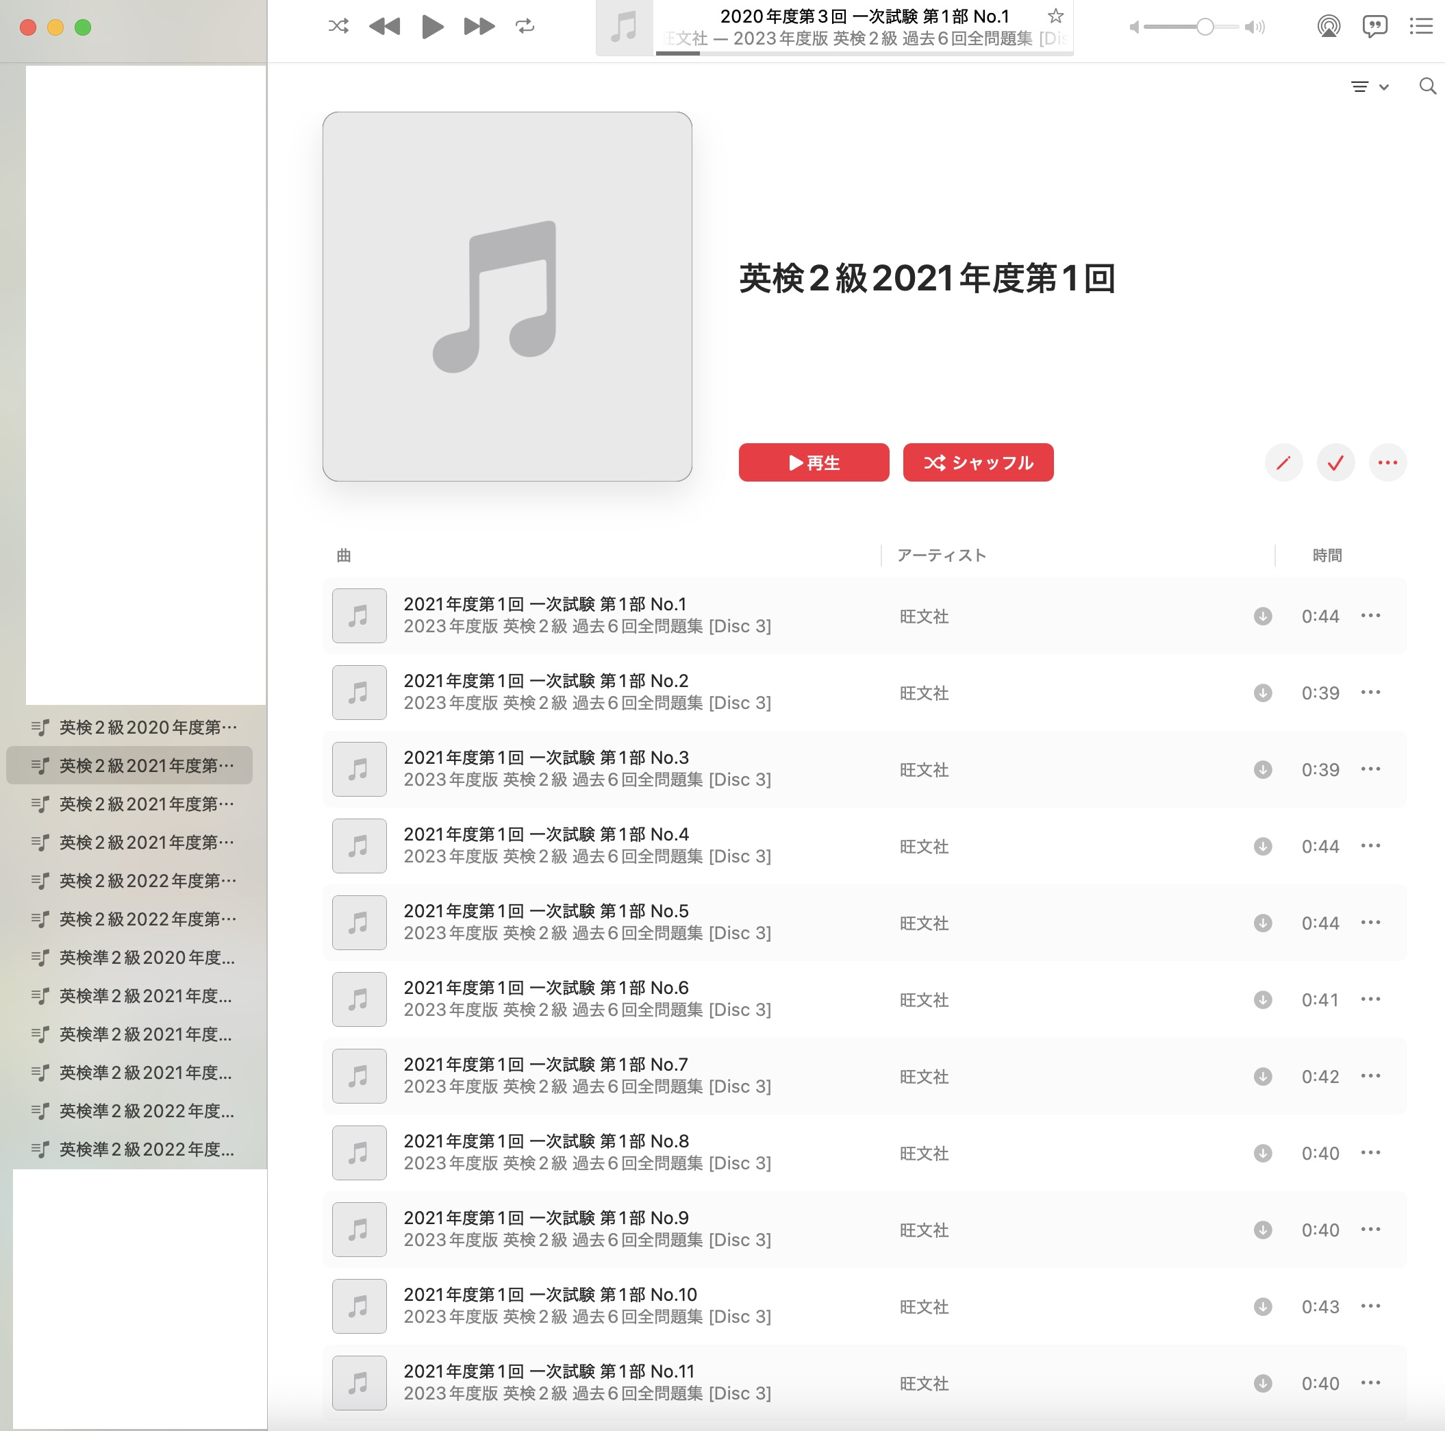This screenshot has height=1431, width=1445.
Task: Click the artwork icon of track No.3
Action: click(x=359, y=769)
